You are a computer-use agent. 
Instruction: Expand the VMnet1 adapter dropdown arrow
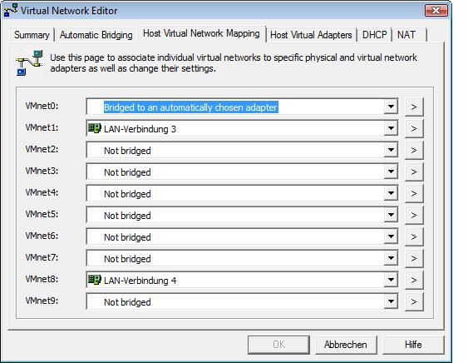[391, 128]
